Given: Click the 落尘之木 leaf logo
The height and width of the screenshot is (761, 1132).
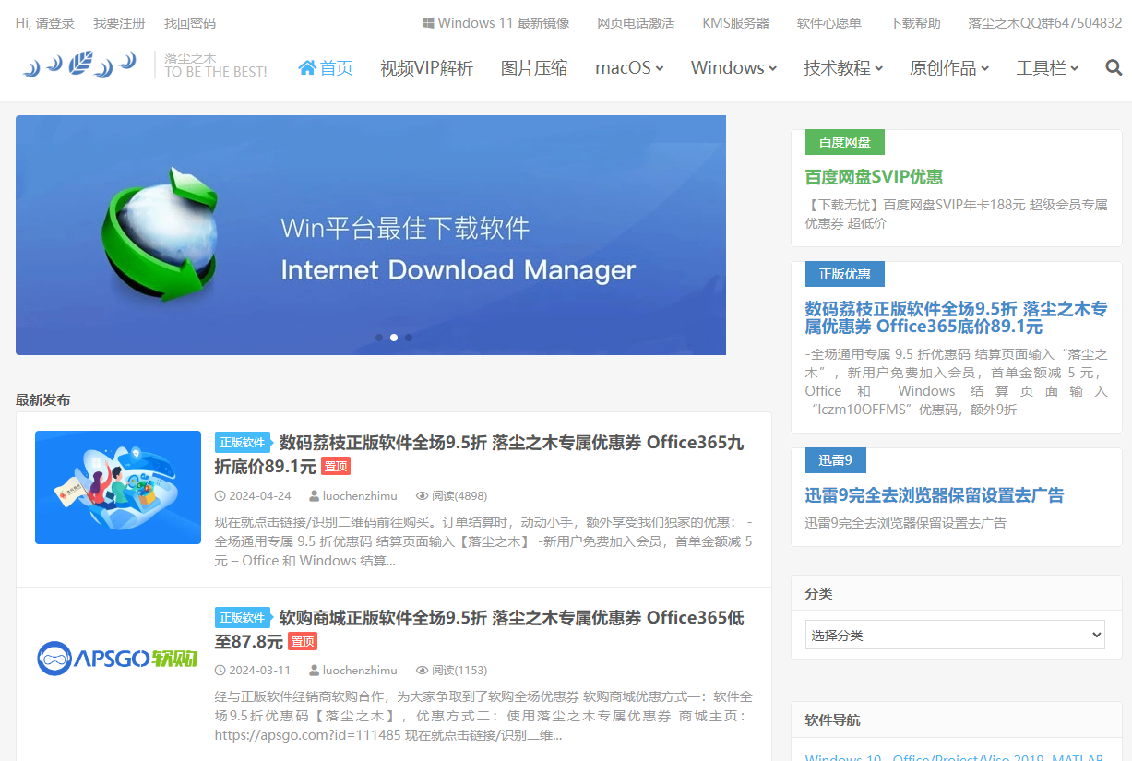Looking at the screenshot, I should [x=80, y=65].
